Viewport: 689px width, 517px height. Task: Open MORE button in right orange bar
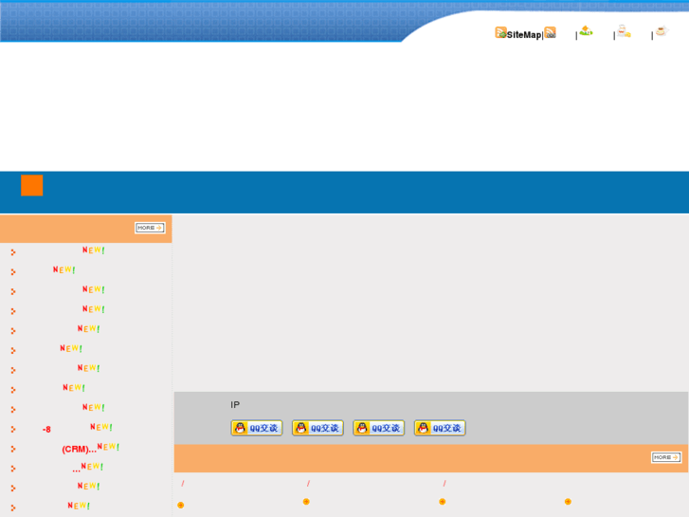666,457
